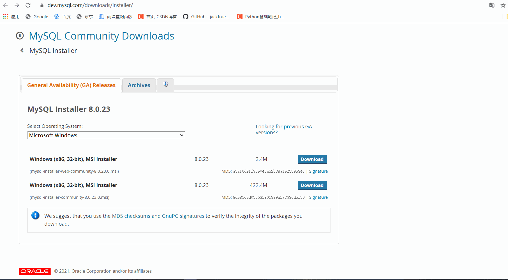Go back using the browser back arrow

(5, 5)
